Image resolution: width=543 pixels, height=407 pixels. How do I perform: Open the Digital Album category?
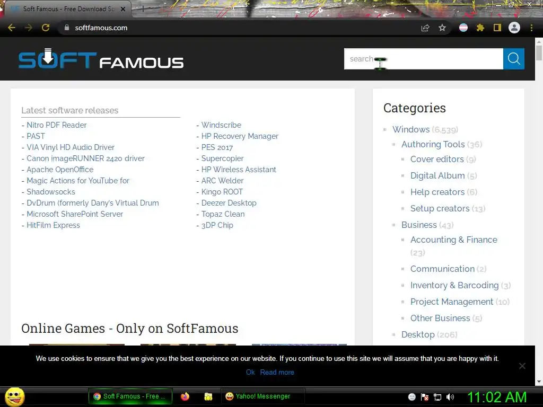[437, 175]
